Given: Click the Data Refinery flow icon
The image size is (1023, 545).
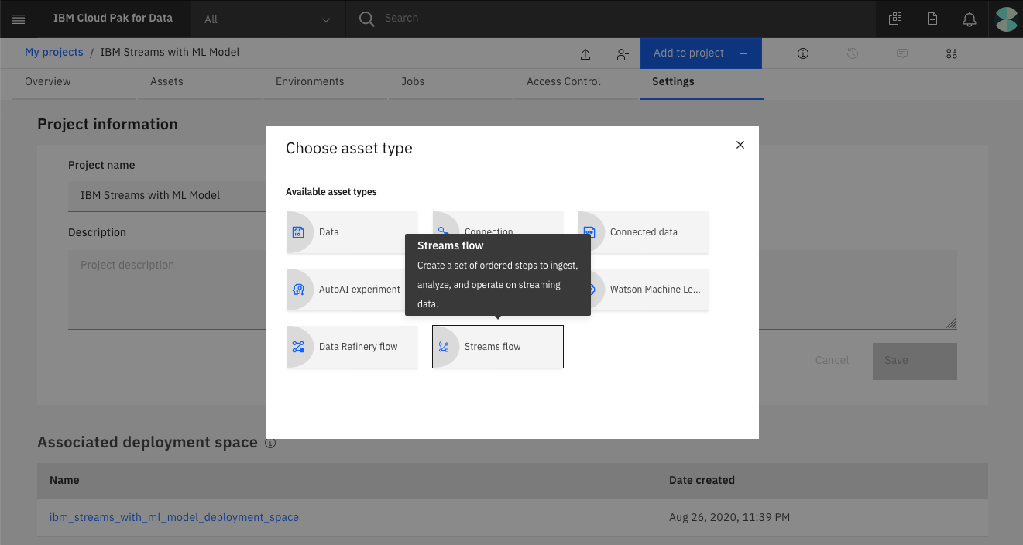Looking at the screenshot, I should (298, 347).
